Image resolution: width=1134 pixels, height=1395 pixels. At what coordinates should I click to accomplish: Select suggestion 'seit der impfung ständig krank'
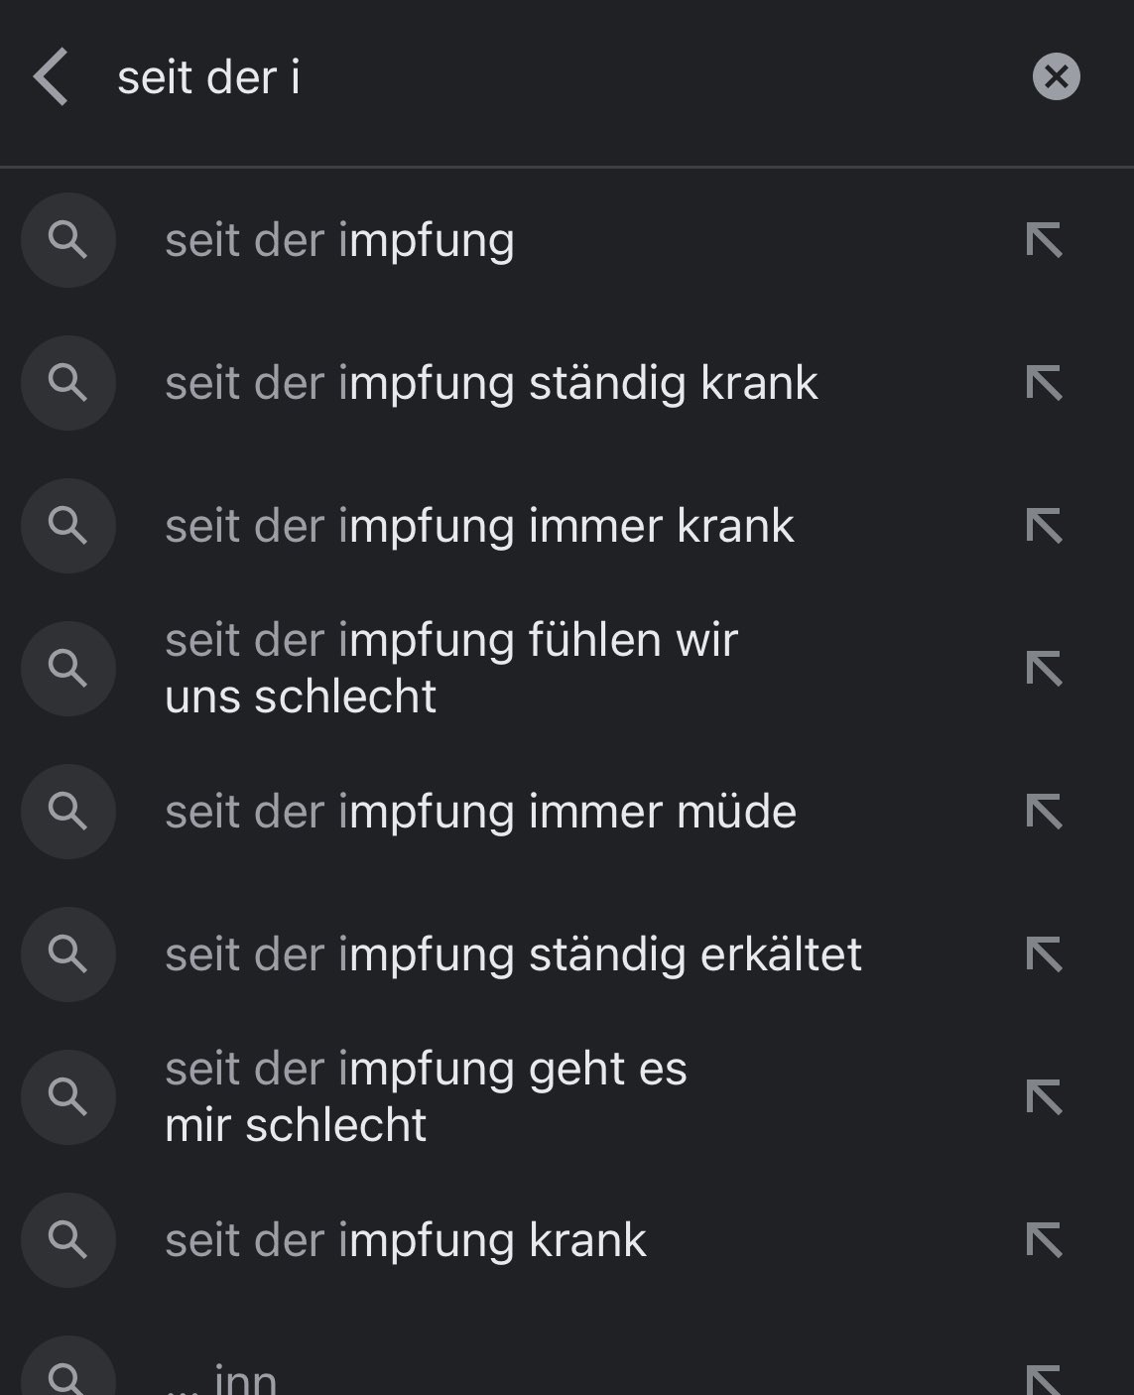click(x=491, y=384)
